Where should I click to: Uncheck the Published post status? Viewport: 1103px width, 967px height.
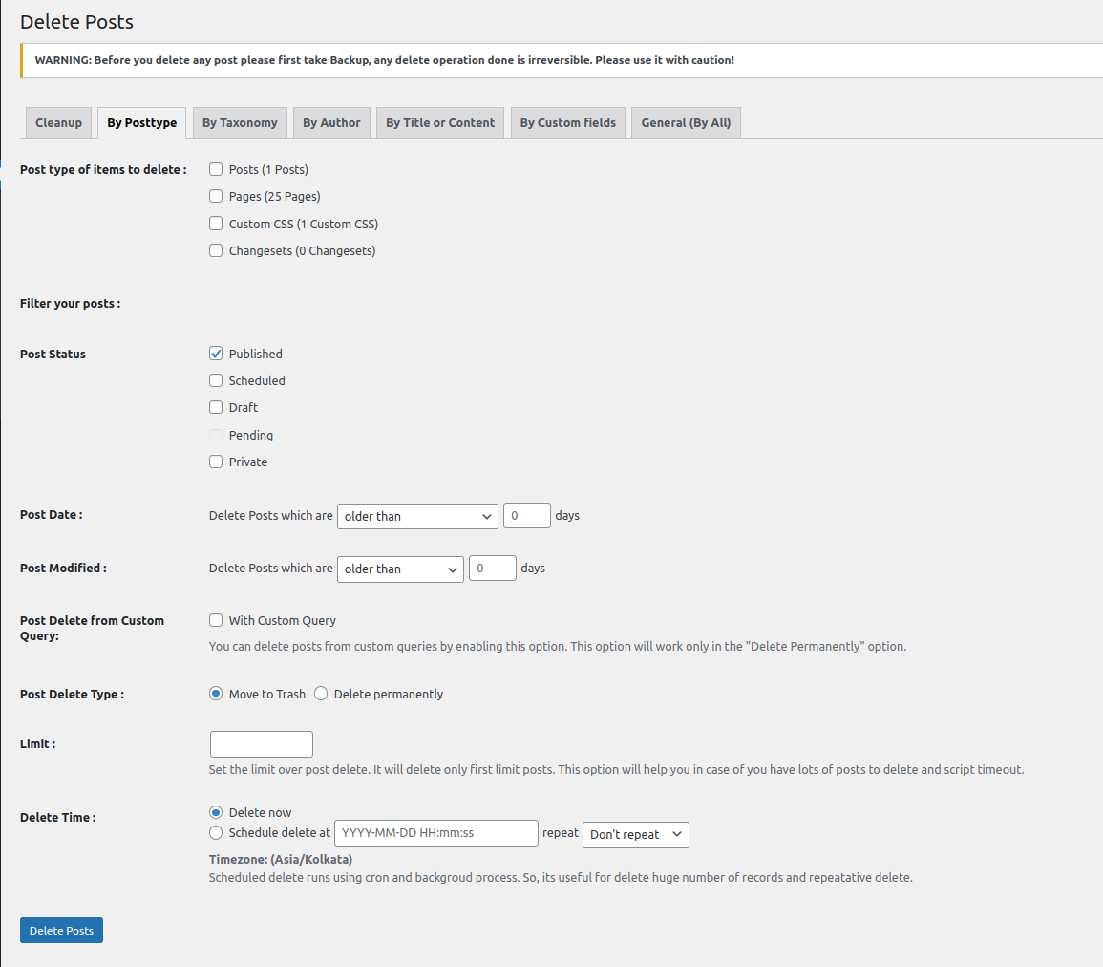click(216, 354)
